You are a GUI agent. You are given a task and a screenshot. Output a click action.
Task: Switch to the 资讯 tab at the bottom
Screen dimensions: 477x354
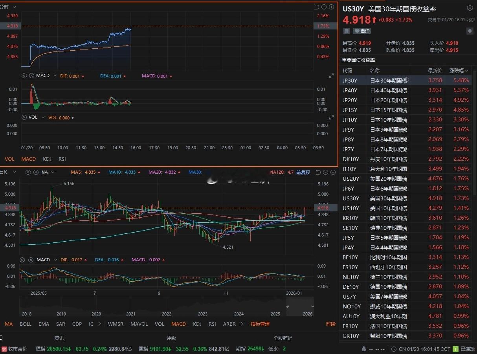point(58,338)
